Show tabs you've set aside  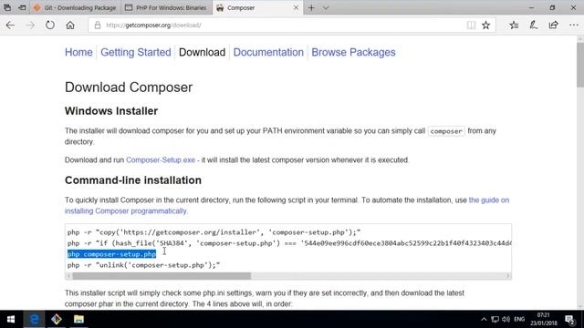[7, 8]
